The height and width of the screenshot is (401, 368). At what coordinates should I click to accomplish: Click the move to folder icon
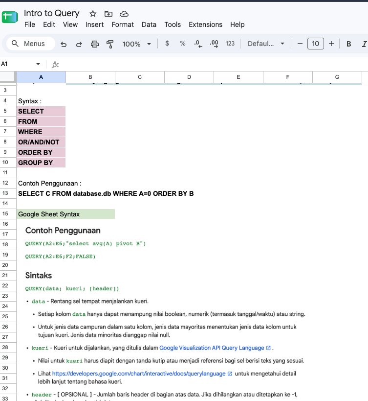pyautogui.click(x=108, y=14)
